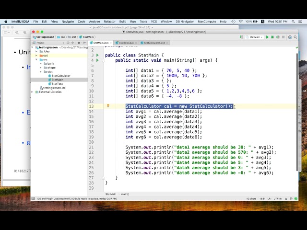The image size is (307, 230).
Task: Click the gray stop button in toolbar
Action: point(283,37)
